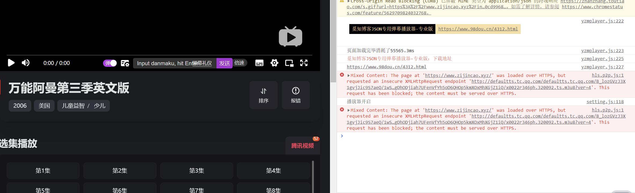Open the 98dou.cn link in highlighted banner
The image size is (635, 193).
pyautogui.click(x=478, y=29)
